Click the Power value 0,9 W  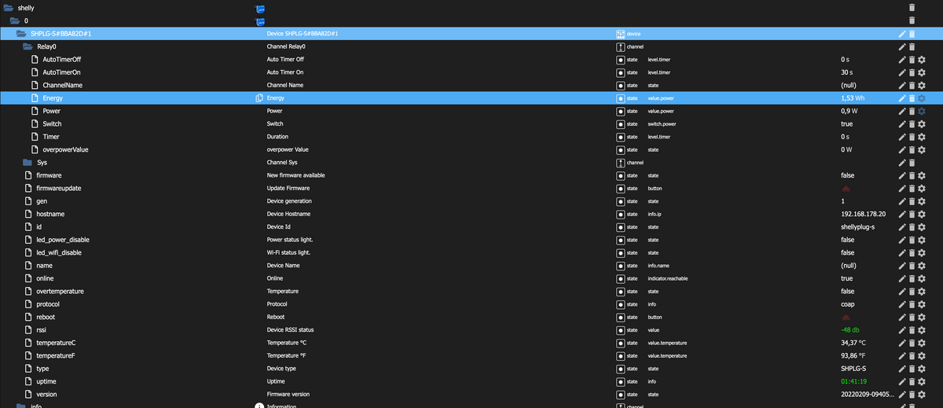849,111
